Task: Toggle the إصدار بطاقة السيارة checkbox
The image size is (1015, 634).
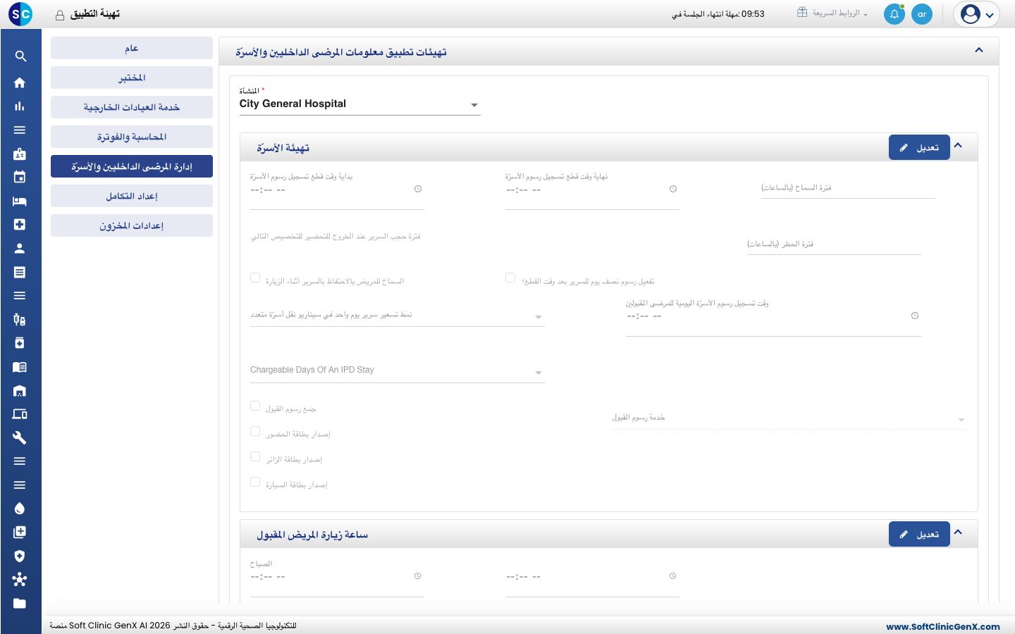Action: (255, 482)
